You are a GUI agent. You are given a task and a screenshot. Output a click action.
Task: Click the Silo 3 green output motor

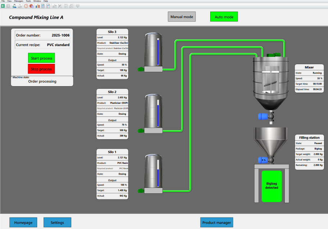[x=141, y=69]
